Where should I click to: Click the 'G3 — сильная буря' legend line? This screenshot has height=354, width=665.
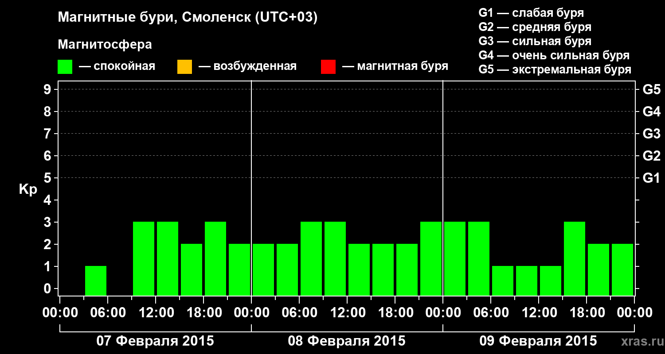tap(535, 41)
